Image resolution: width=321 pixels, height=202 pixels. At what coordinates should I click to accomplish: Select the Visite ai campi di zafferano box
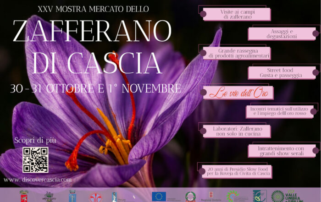point(237,14)
